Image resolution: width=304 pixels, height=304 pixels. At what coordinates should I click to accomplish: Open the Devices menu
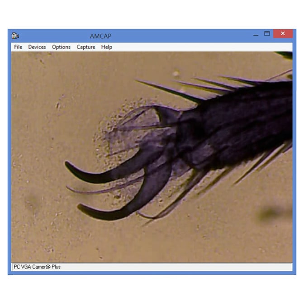37,47
